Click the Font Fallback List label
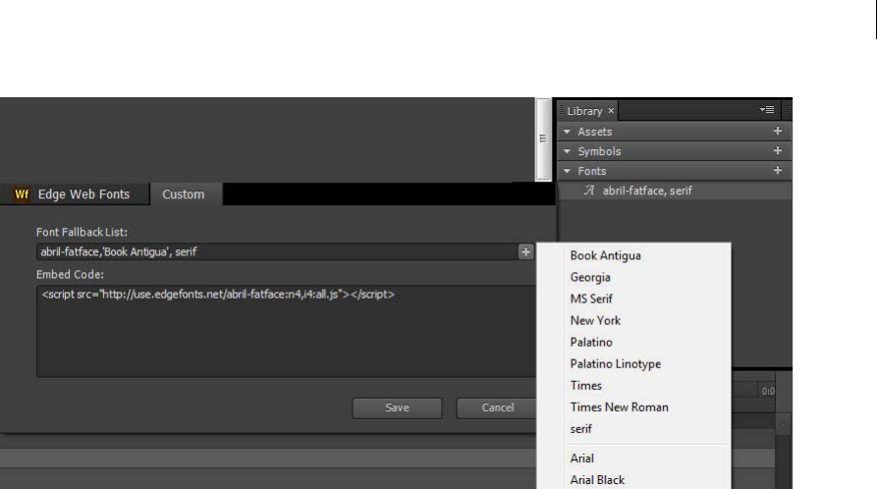 pyautogui.click(x=82, y=232)
